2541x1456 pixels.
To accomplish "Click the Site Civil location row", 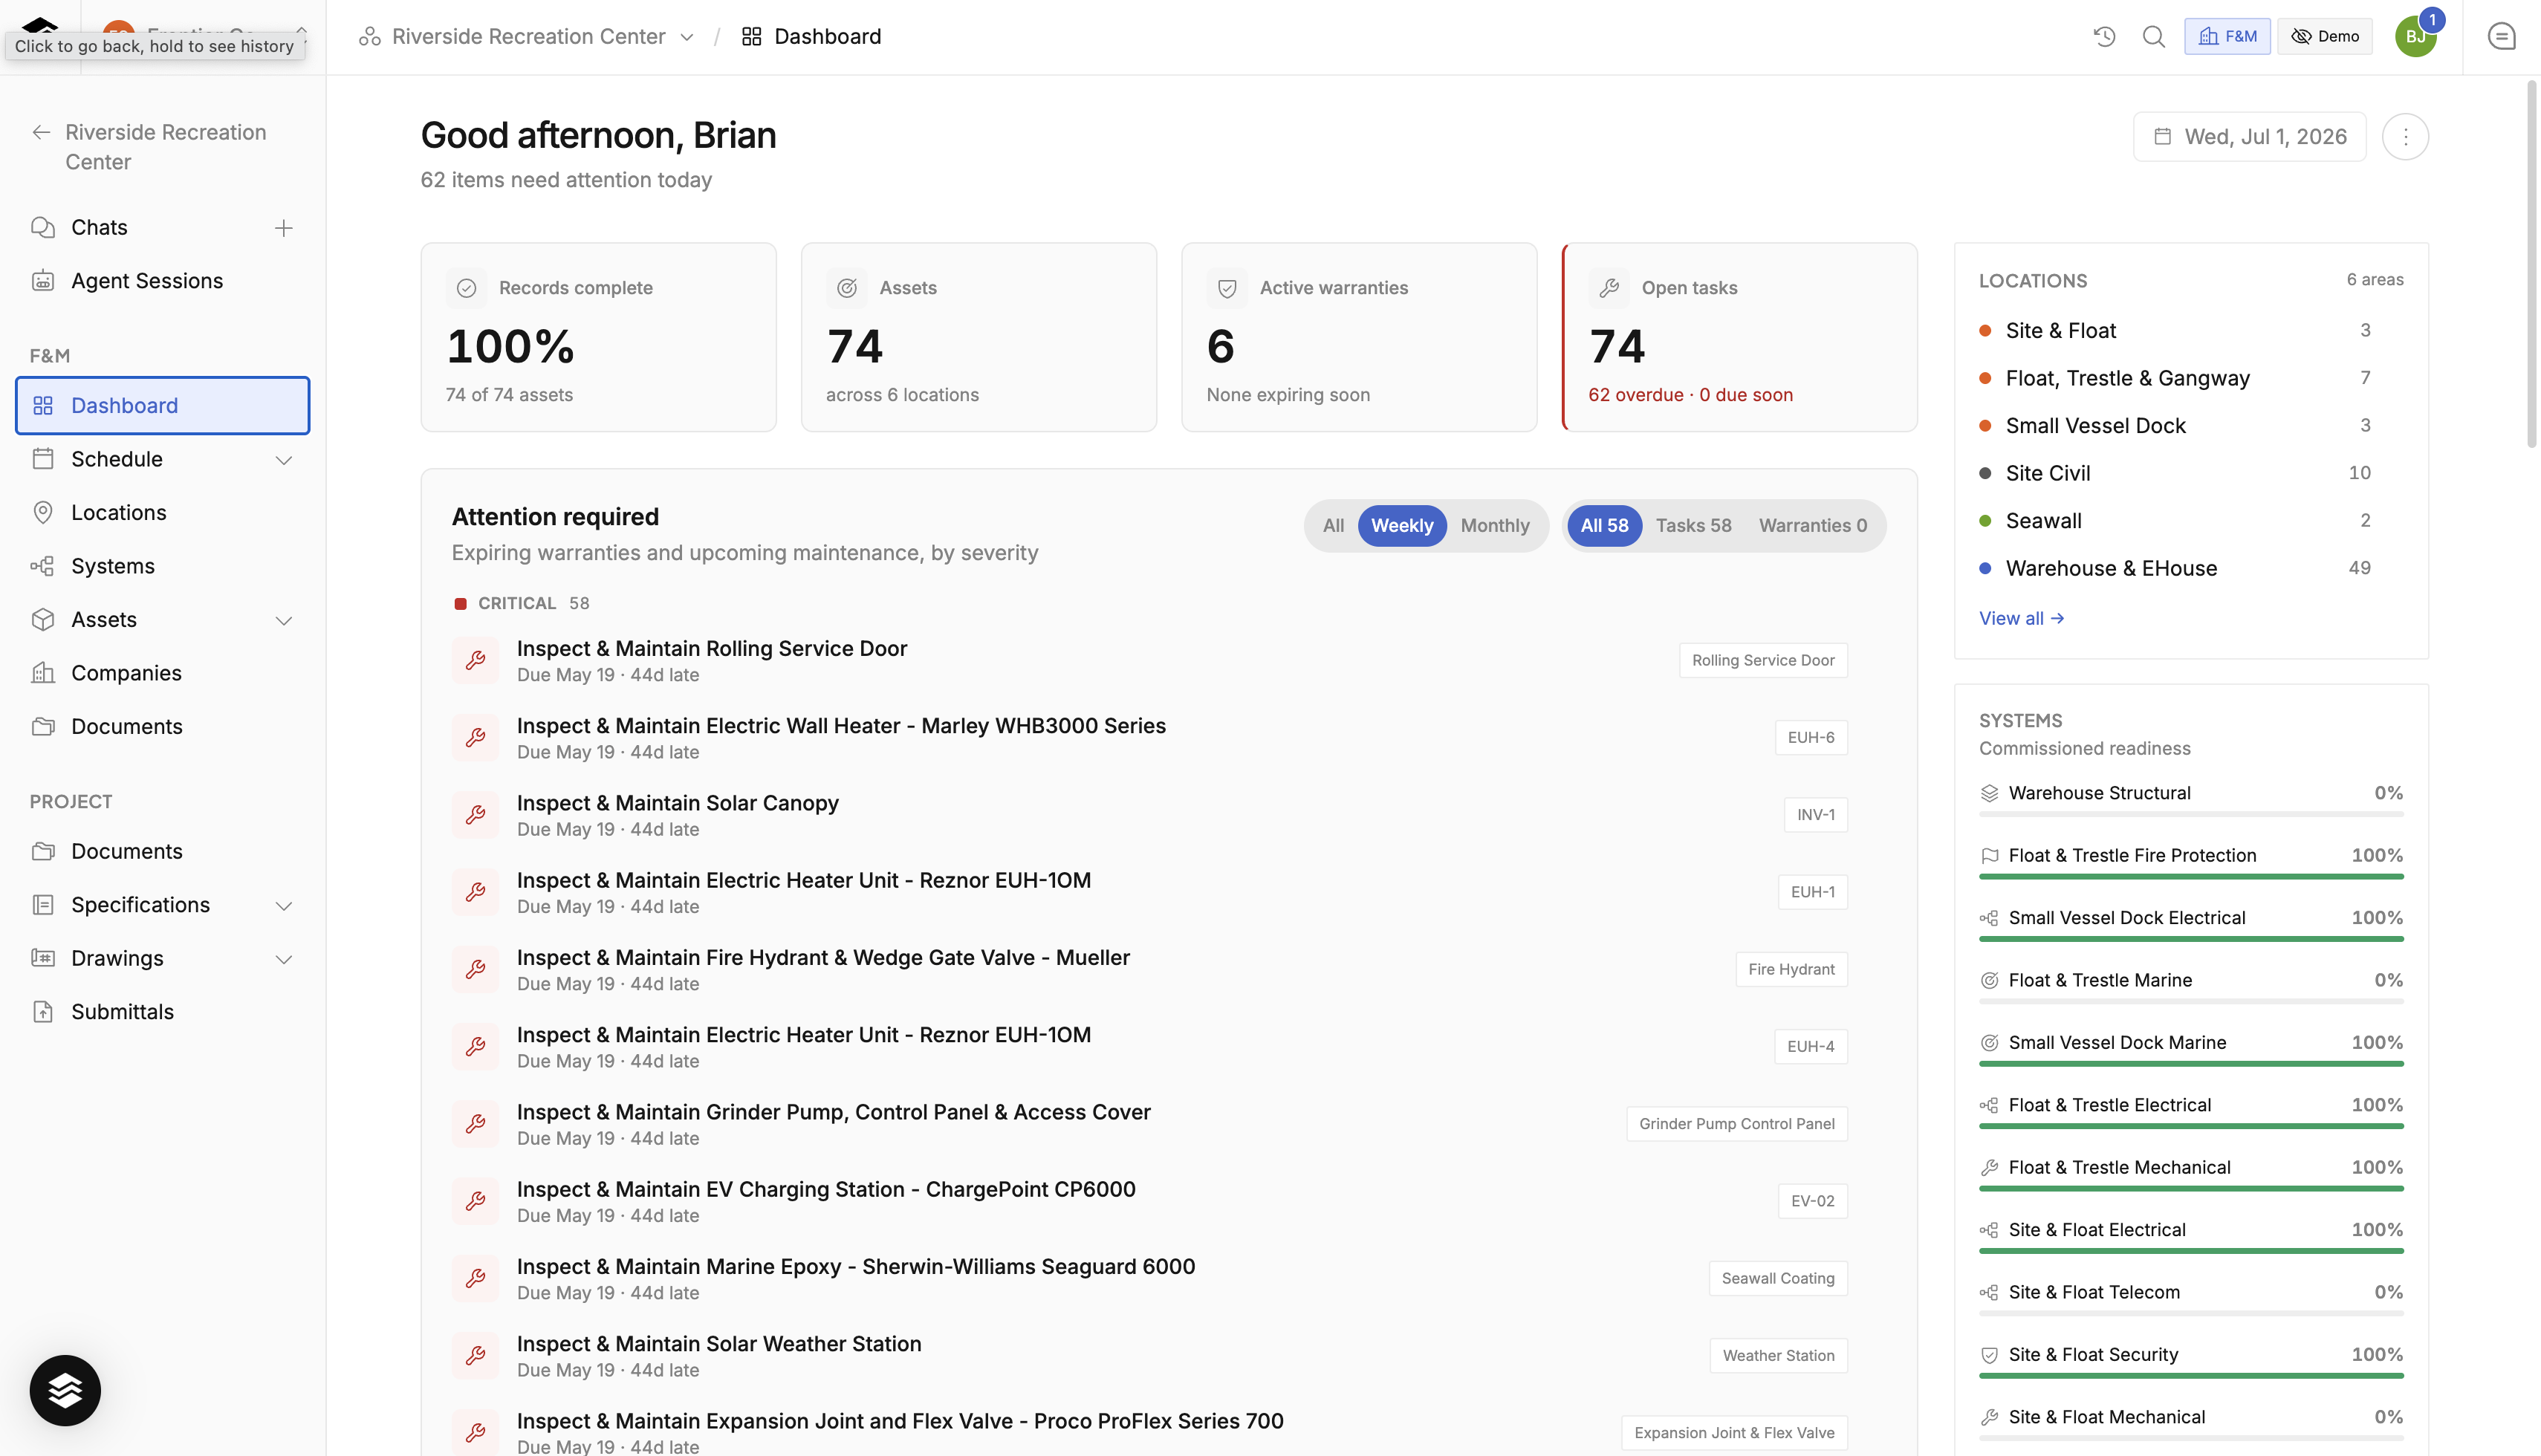I will click(2190, 473).
